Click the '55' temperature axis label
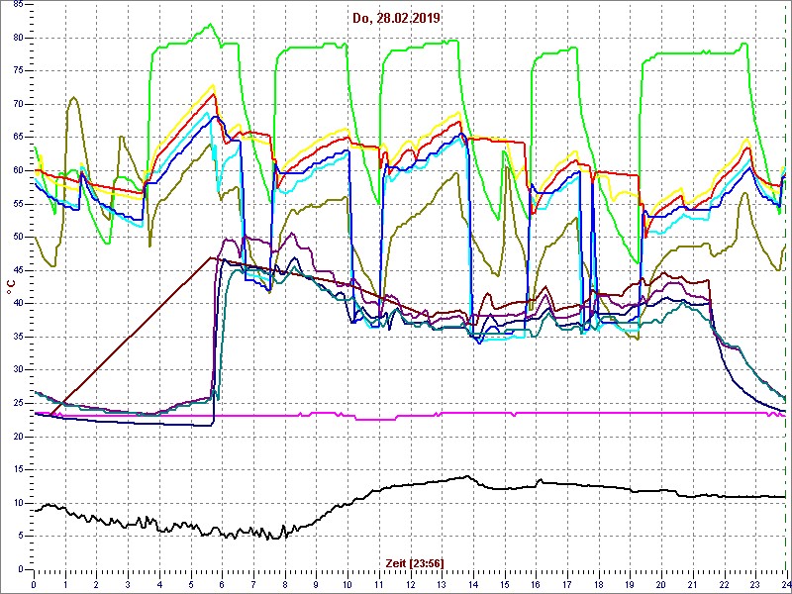This screenshot has width=792, height=594. [x=18, y=204]
